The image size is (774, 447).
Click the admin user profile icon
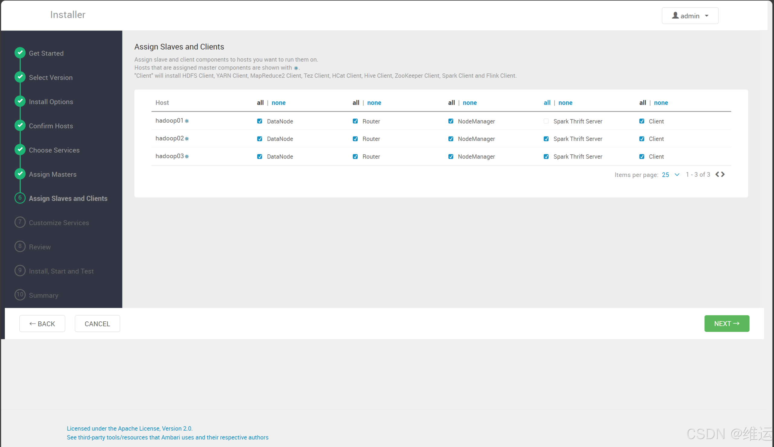(675, 15)
